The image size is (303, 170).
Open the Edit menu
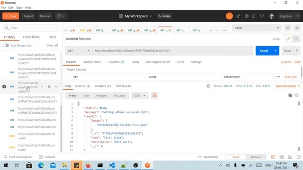click(x=11, y=8)
